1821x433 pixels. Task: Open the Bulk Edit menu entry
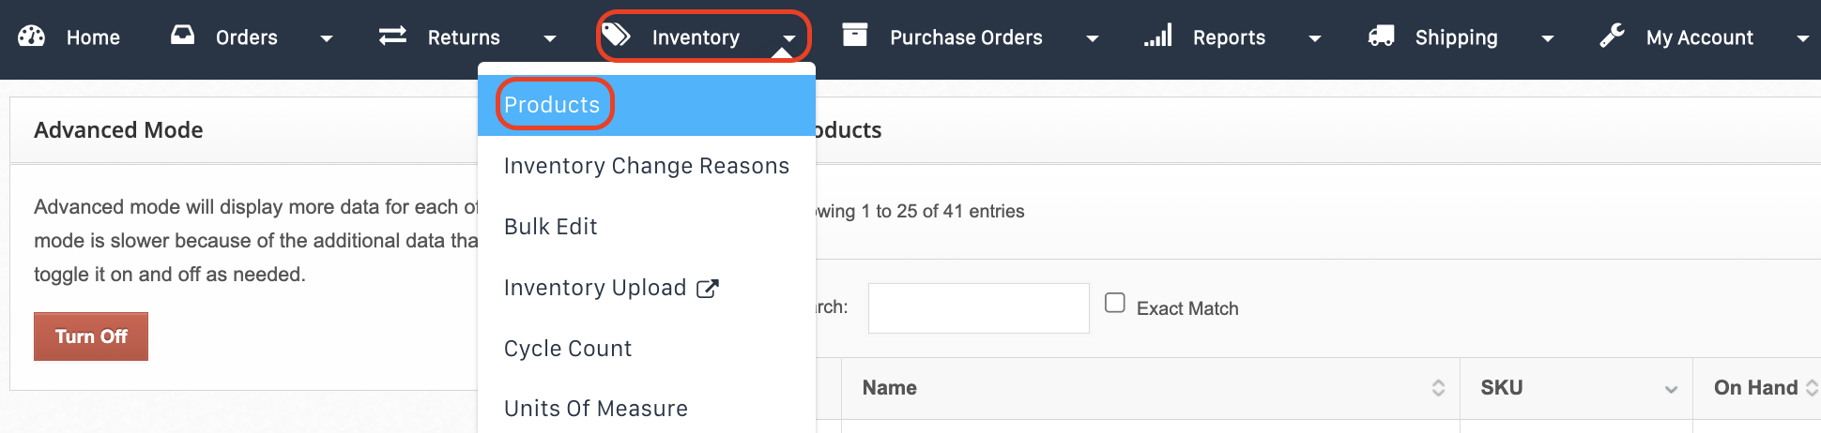point(550,227)
